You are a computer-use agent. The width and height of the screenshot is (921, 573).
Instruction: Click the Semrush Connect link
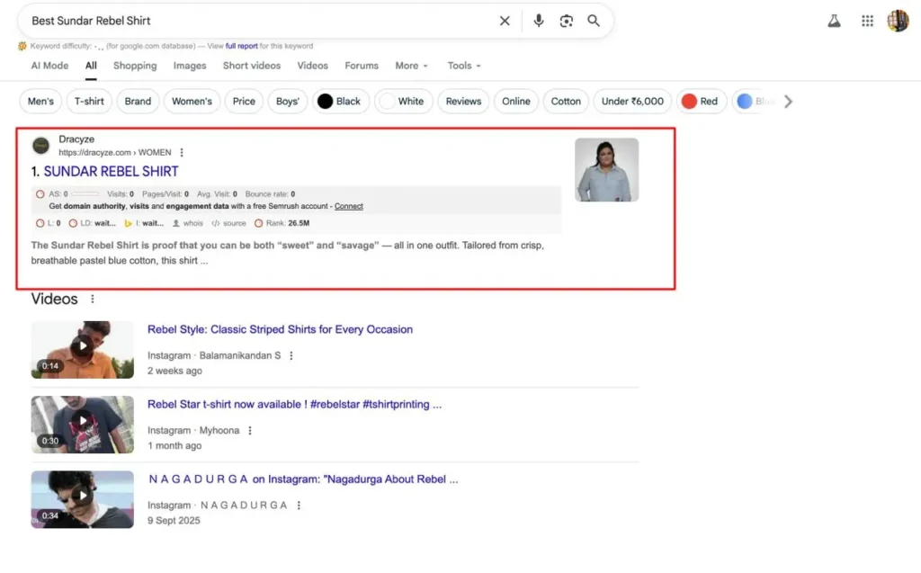pyautogui.click(x=349, y=206)
